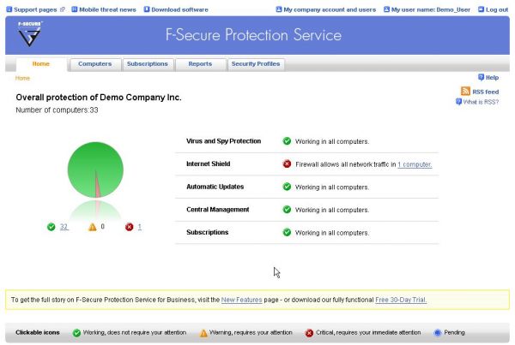Click the Home breadcrumb
Screen dimensions: 515x345
22,78
